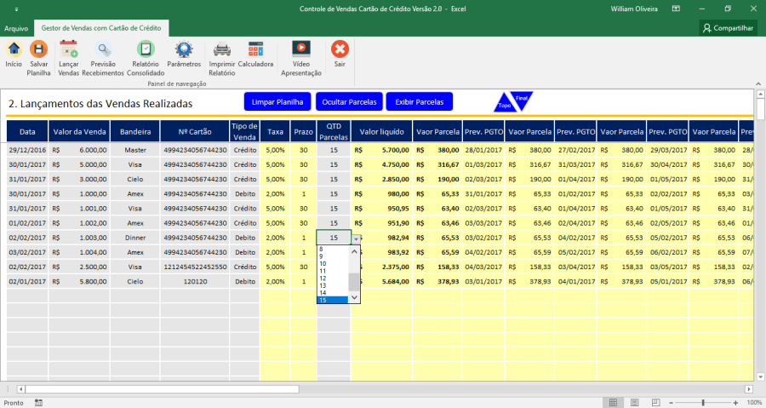766x408 pixels.
Task: Click Tipo de Venda column header
Action: [x=244, y=131]
